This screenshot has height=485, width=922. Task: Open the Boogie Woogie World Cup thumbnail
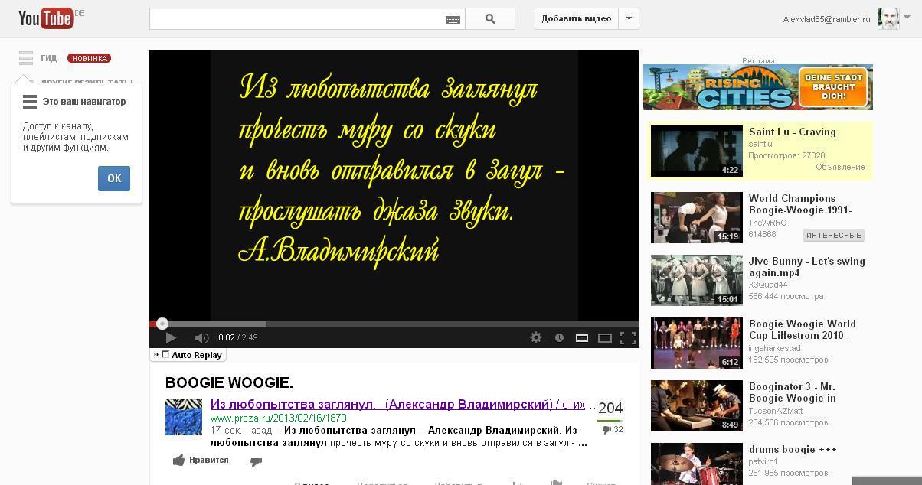click(x=697, y=343)
